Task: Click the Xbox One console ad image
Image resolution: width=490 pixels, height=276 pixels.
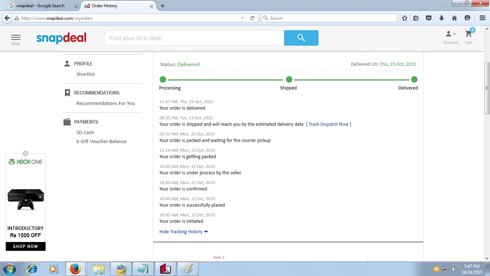Action: point(25,199)
